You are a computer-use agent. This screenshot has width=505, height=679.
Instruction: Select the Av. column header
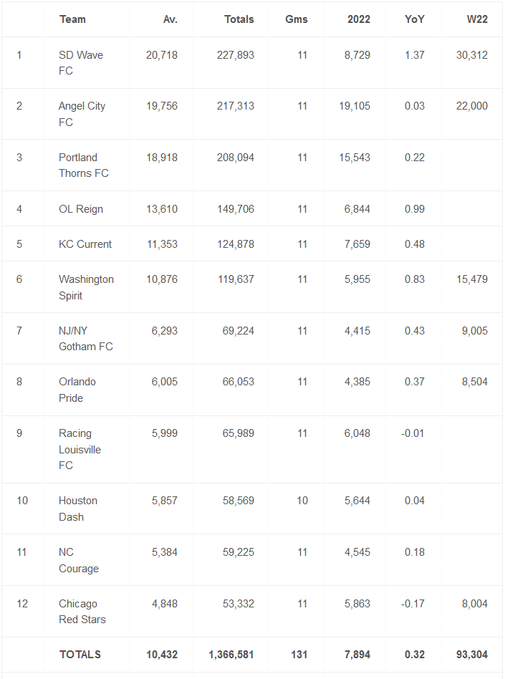coord(170,19)
